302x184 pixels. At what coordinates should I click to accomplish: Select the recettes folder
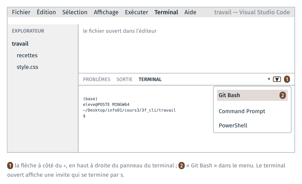tap(27, 56)
